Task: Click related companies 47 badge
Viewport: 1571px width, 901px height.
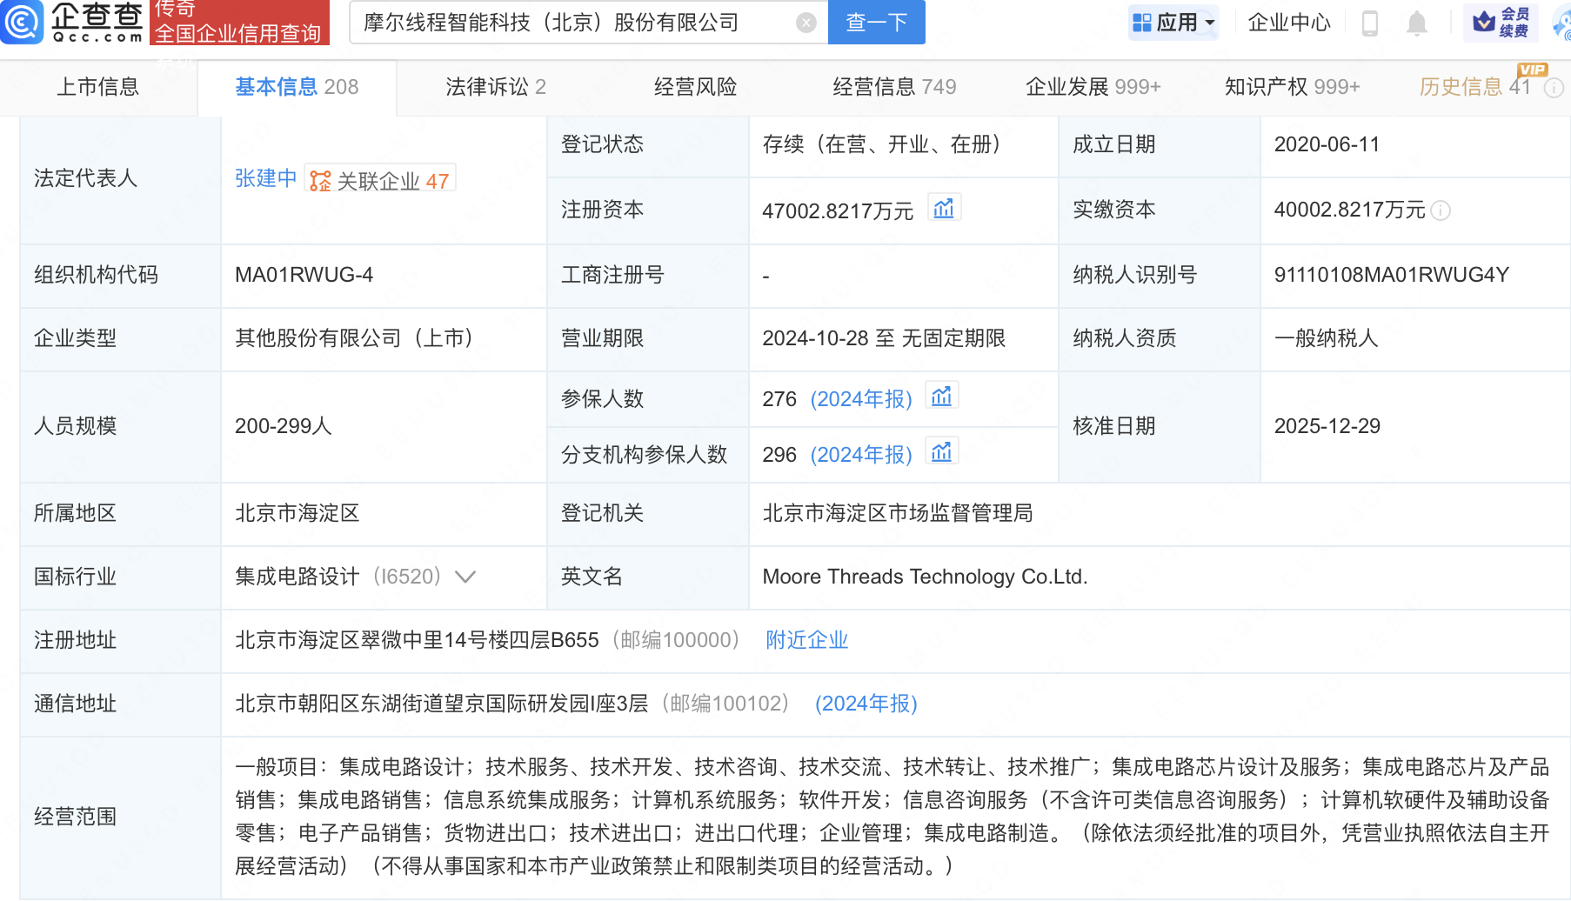Action: coord(380,180)
